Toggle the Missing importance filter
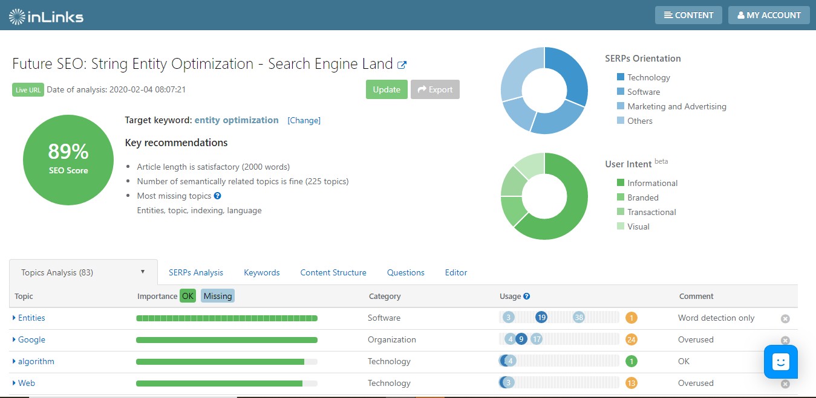Screen dimensions: 816x398 coord(217,296)
